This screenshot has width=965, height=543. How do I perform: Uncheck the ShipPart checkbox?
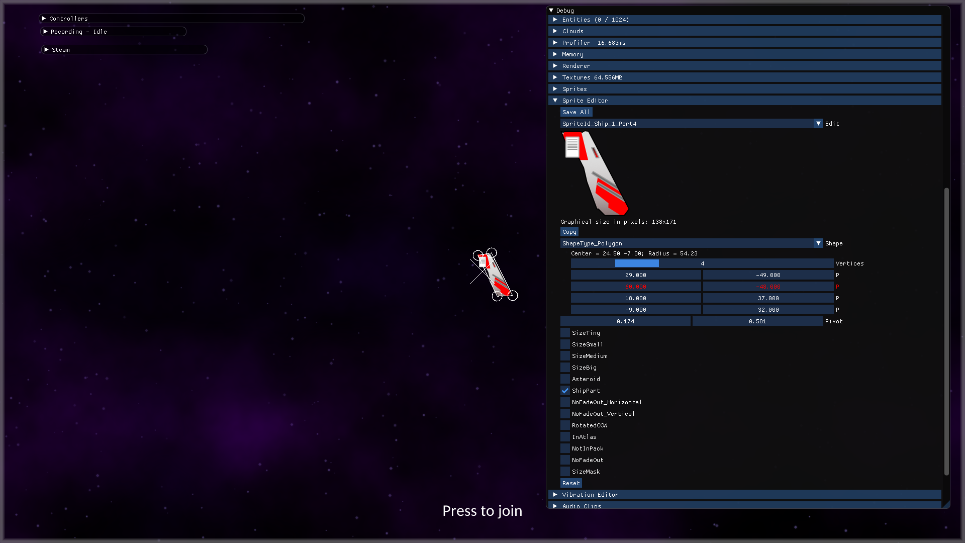tap(565, 391)
